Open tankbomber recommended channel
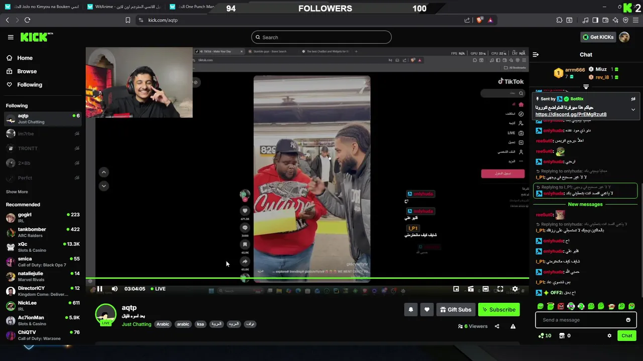Screen dimensions: 643x361 click(43, 232)
